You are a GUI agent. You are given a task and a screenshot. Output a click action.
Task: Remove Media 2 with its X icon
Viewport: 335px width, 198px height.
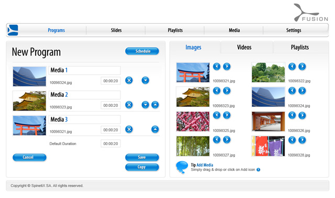click(129, 105)
